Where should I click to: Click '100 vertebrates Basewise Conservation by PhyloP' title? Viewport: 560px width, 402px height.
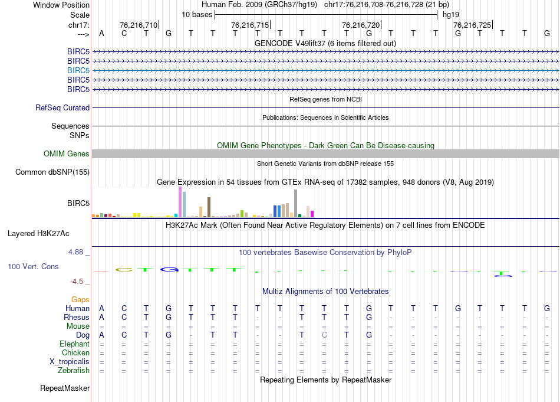coord(325,253)
